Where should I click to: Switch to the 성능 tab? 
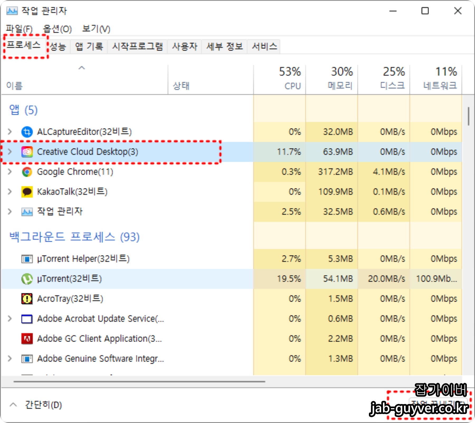58,47
